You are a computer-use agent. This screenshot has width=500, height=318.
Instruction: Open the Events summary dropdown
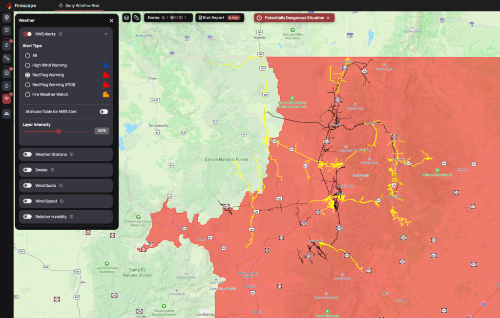tap(168, 18)
